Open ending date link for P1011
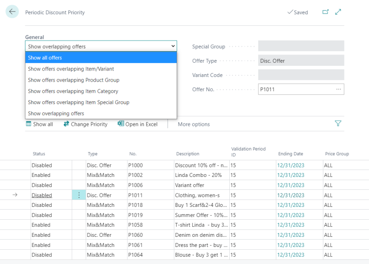Image resolution: width=369 pixels, height=264 pixels. [x=291, y=195]
